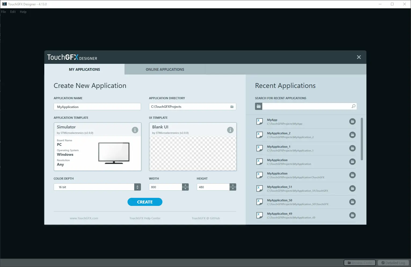Open the folder icon beside recent search
The image size is (411, 267).
259,106
